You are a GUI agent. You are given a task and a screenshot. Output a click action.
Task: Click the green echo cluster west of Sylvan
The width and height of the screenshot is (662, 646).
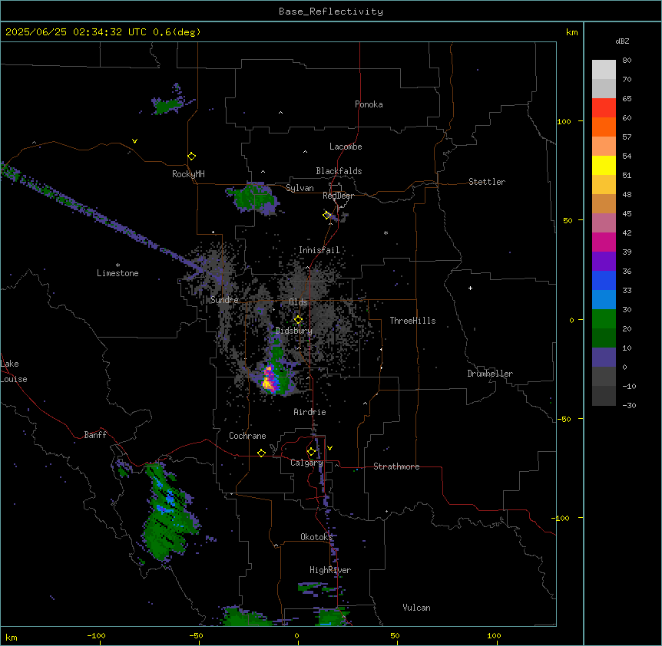(253, 198)
